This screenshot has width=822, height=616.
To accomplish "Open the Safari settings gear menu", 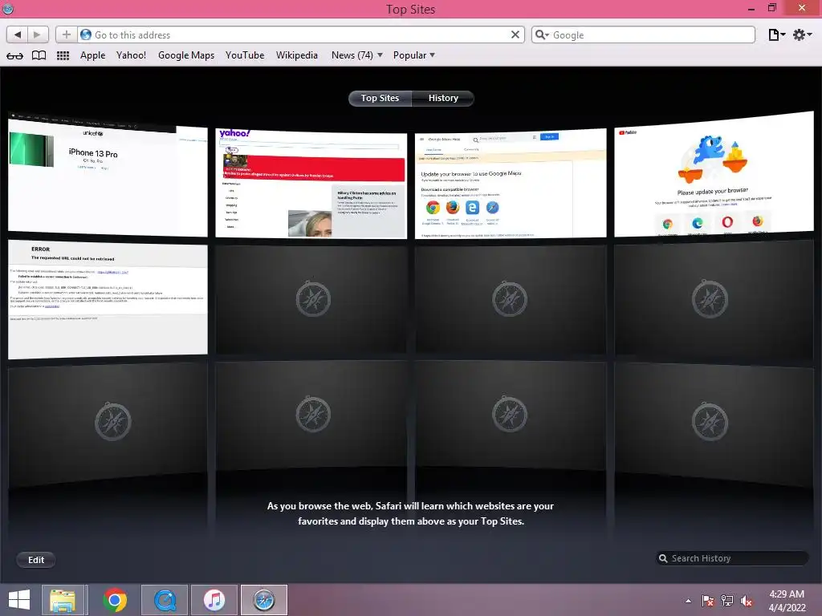I will tap(802, 34).
